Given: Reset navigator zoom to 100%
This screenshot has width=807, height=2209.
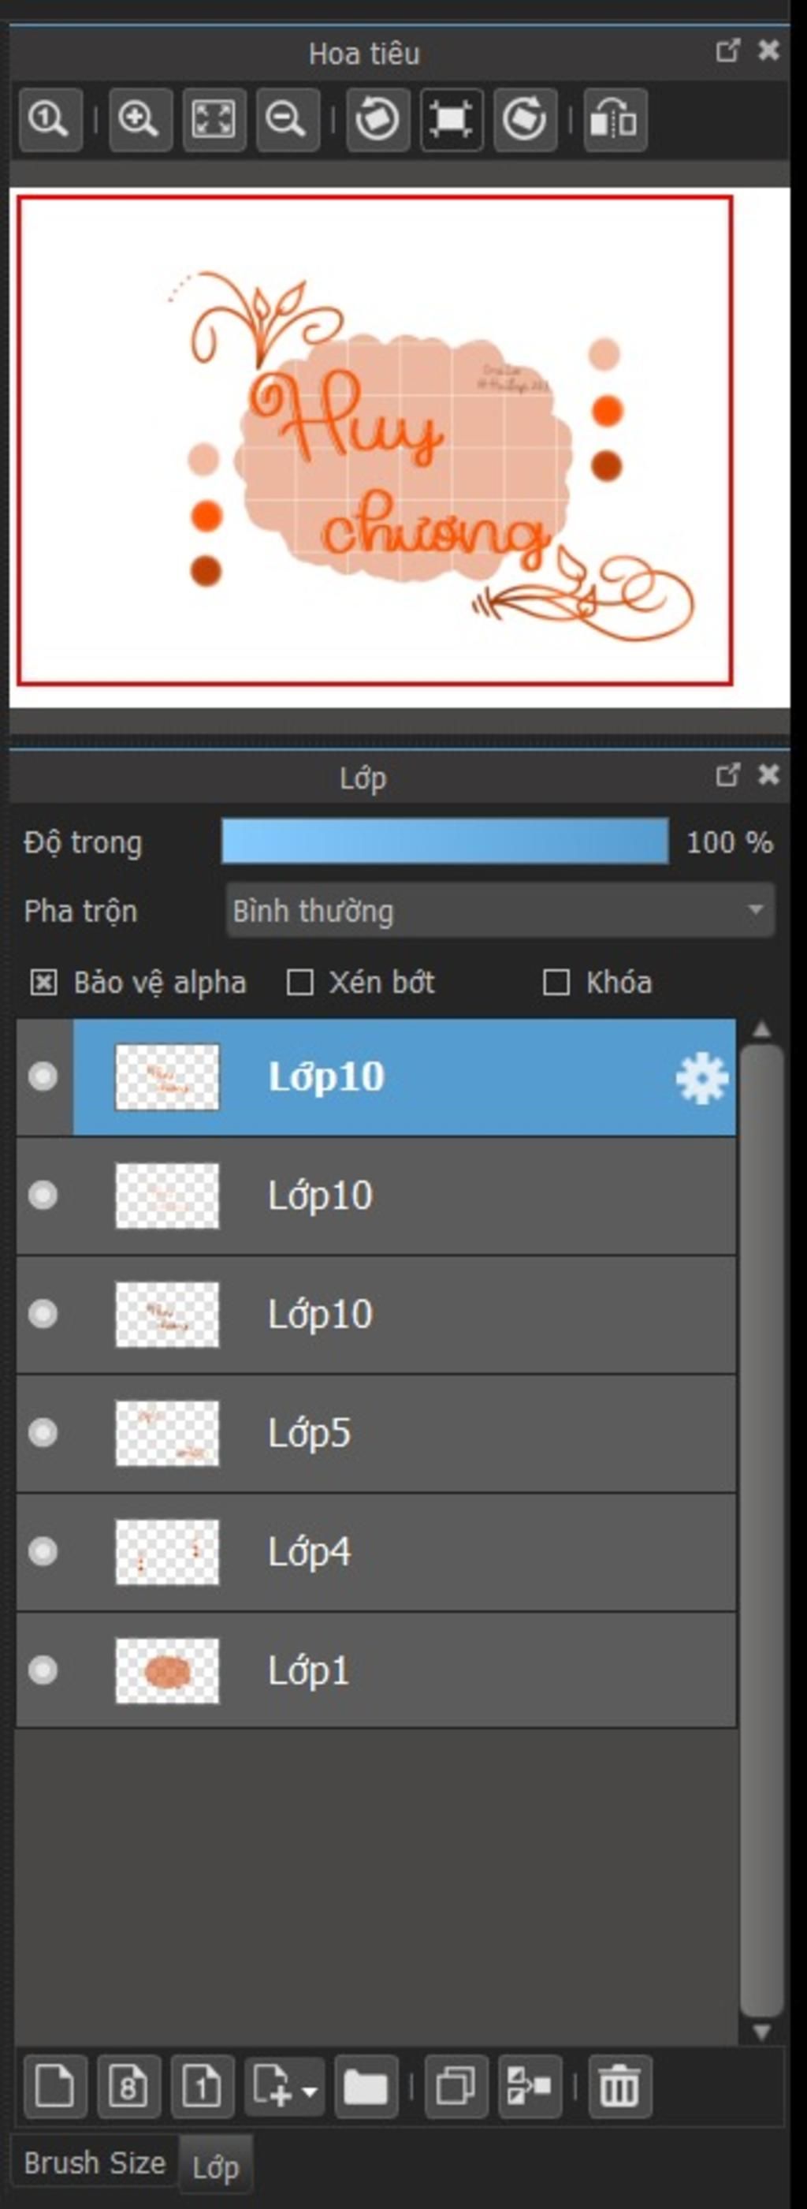Looking at the screenshot, I should click(x=50, y=119).
